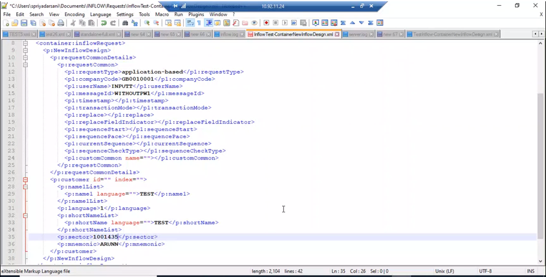Open the Plugins menu
Viewport: 546px width, 277px height.
pos(195,14)
